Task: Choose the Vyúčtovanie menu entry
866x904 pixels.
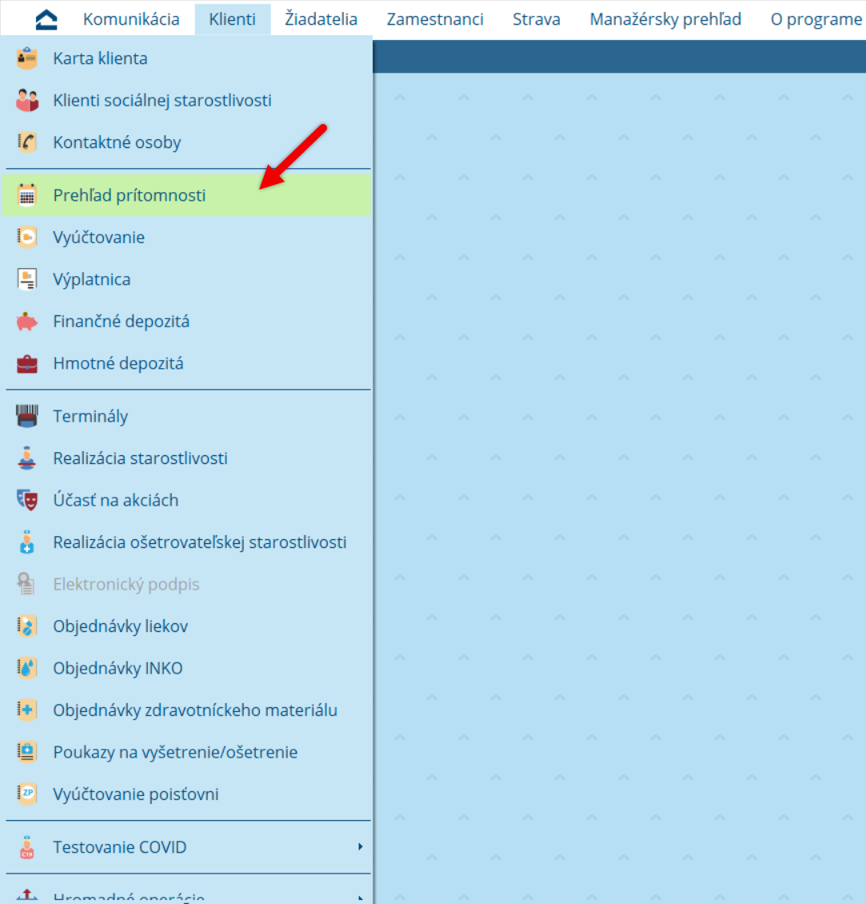Action: 186,238
